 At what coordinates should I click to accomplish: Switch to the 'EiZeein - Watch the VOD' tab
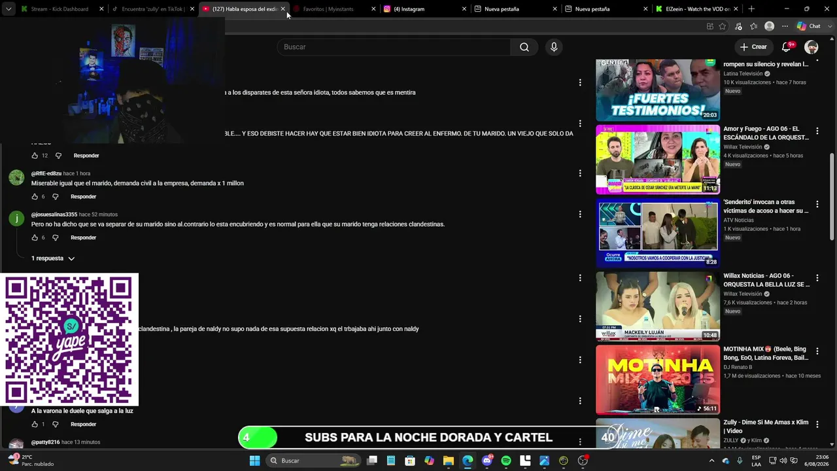[697, 9]
